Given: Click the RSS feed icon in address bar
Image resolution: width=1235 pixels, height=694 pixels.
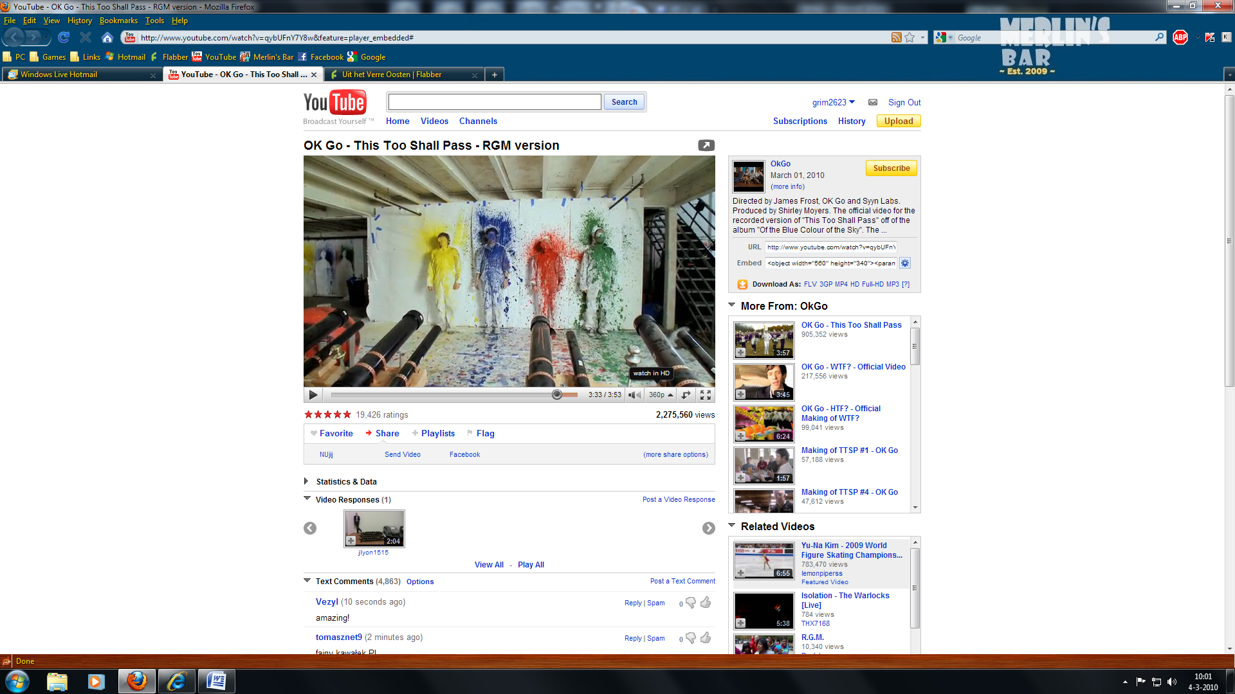Looking at the screenshot, I should [x=896, y=37].
